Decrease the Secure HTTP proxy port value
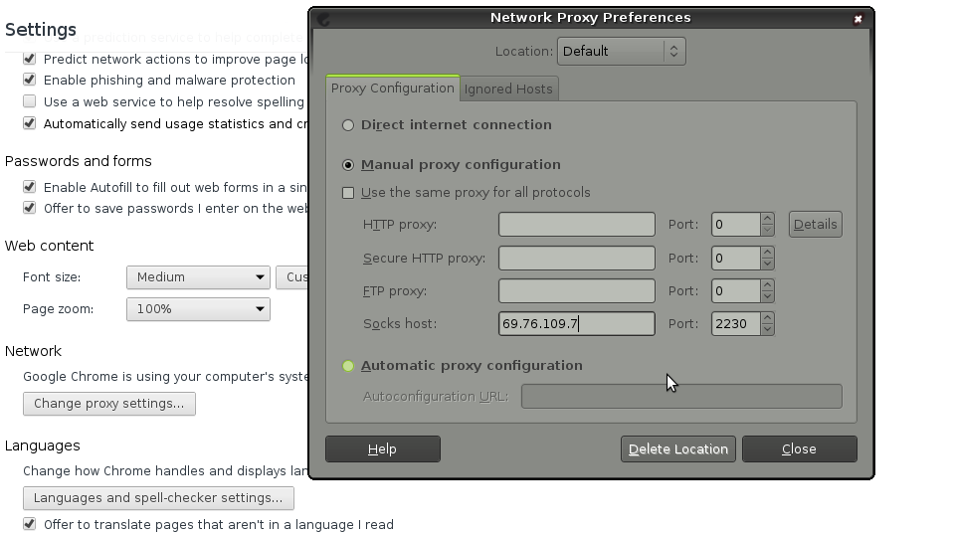Image resolution: width=954 pixels, height=535 pixels. pyautogui.click(x=767, y=264)
